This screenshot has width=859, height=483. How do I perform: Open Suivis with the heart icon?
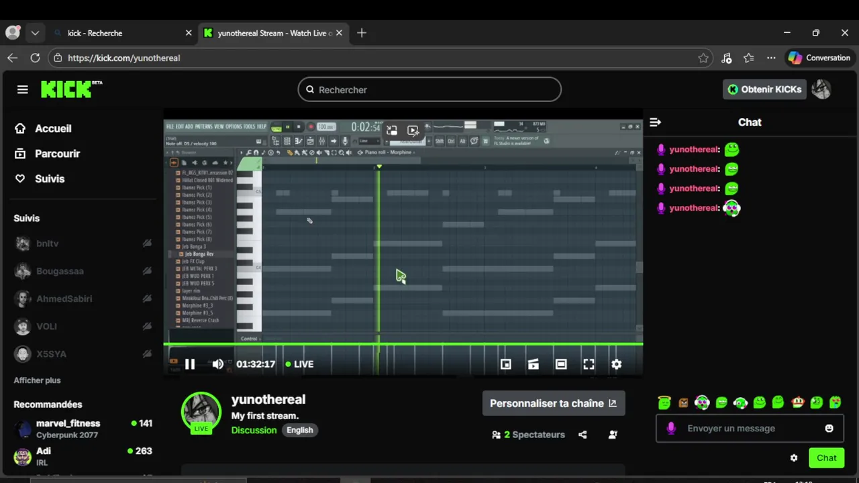coord(41,178)
